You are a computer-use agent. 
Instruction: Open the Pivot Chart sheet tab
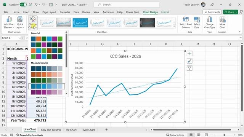click(88, 130)
